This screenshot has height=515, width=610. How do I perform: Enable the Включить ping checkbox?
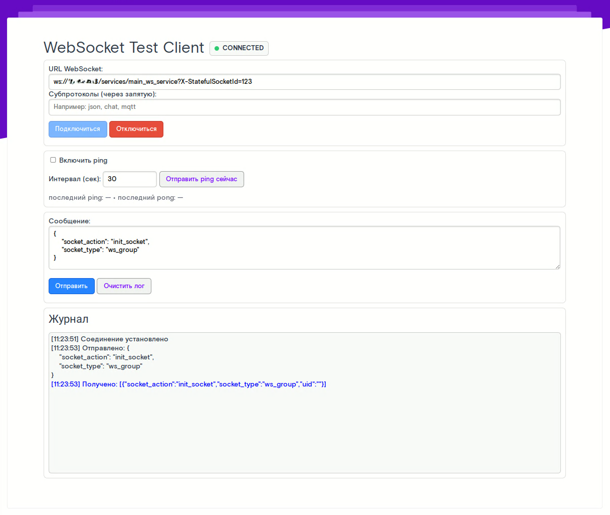tap(53, 160)
